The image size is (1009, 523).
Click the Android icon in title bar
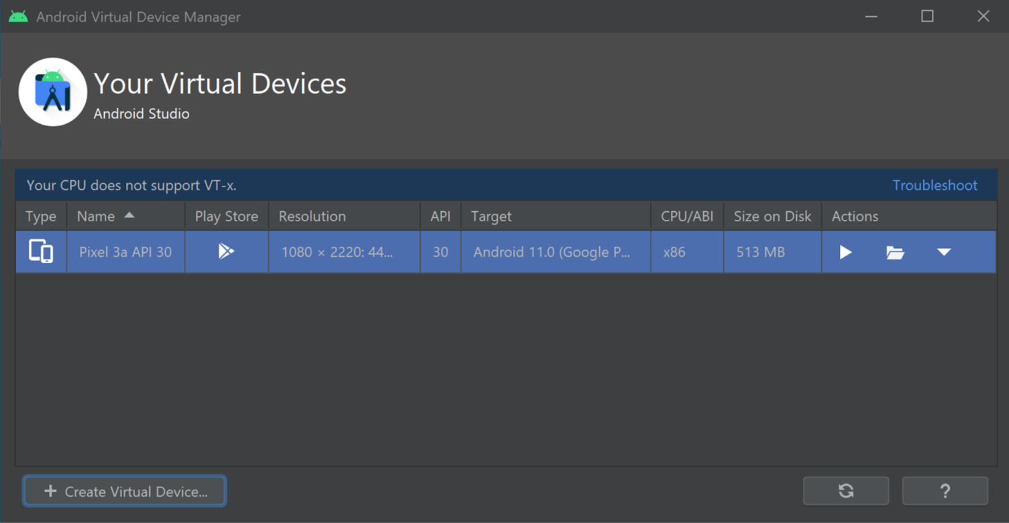tap(18, 17)
